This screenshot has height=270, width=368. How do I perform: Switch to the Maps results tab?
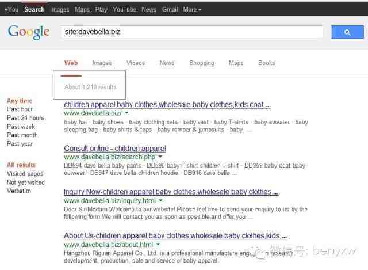point(236,63)
